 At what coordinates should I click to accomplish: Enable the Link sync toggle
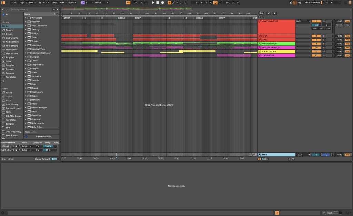pos(14,2)
